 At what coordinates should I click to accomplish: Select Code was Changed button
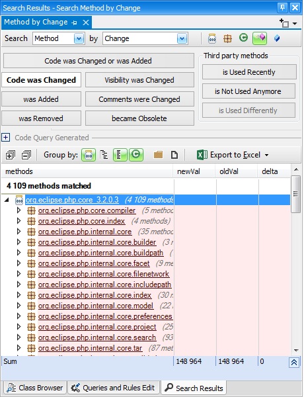41,80
